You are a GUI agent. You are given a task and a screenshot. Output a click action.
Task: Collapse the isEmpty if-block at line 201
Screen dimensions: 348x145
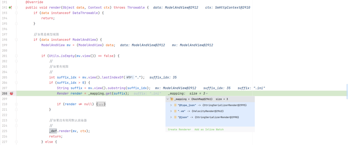[x=16, y=56]
